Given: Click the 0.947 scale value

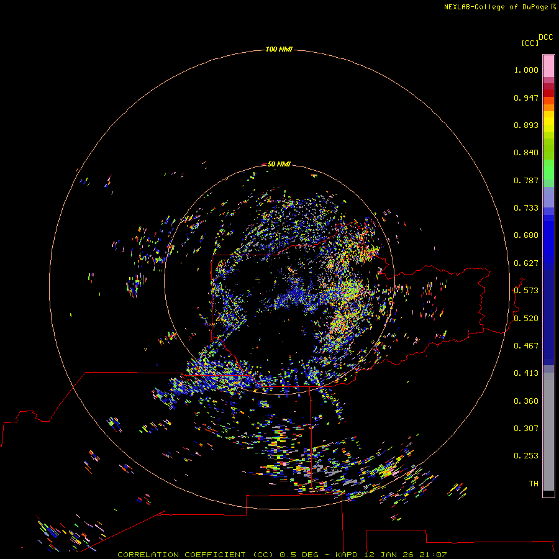Looking at the screenshot, I should pos(526,98).
